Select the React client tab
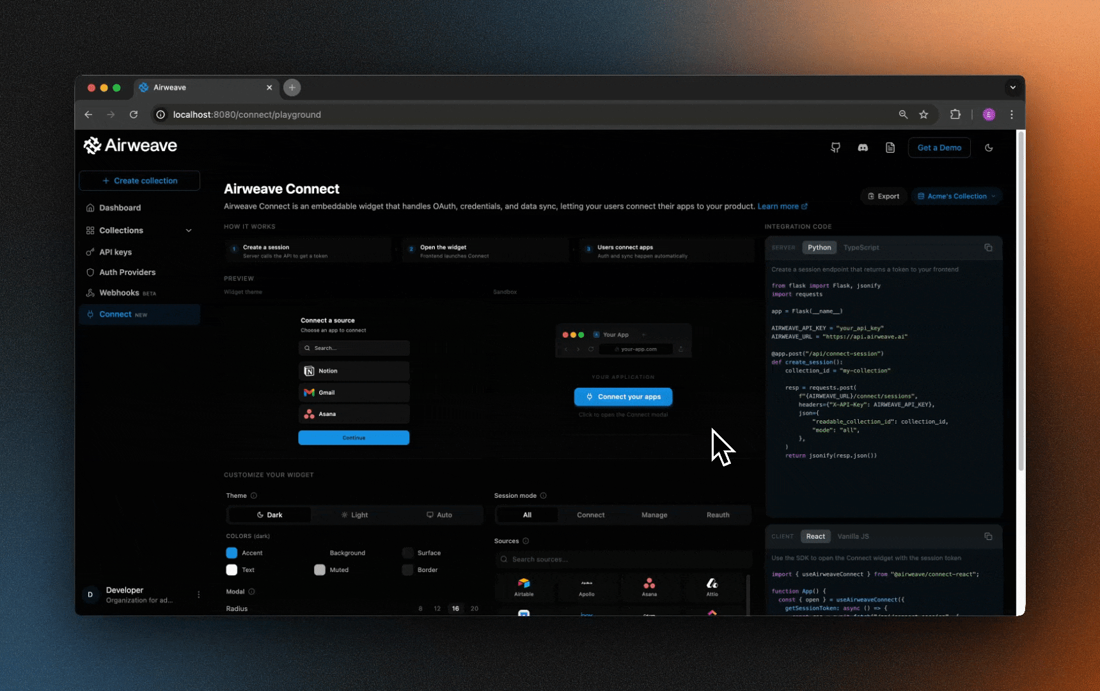 pos(815,536)
